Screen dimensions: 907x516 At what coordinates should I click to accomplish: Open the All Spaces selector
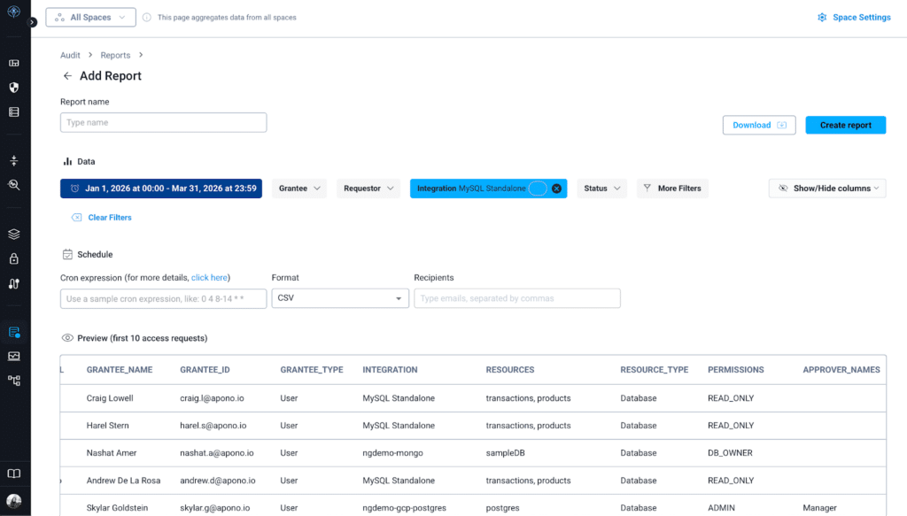(91, 18)
